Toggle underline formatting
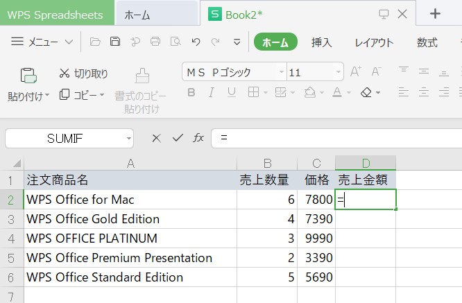Viewport: 462px width, 303px height. [232, 92]
